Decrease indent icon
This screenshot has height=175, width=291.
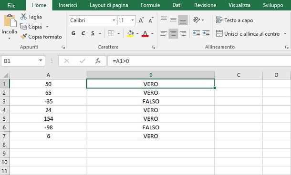click(x=197, y=33)
